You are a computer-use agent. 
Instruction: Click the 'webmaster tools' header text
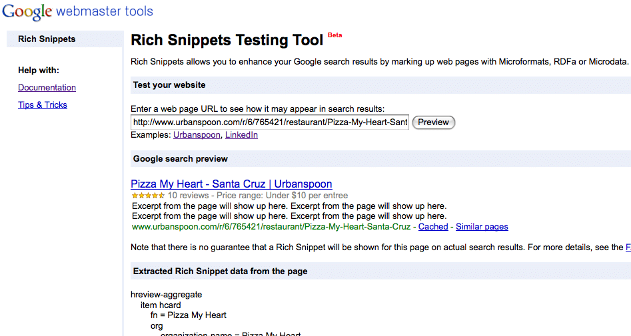[105, 12]
